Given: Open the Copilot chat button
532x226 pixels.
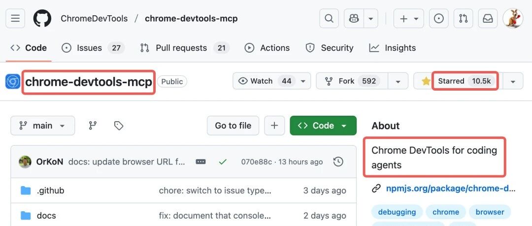Looking at the screenshot, I should (354, 18).
